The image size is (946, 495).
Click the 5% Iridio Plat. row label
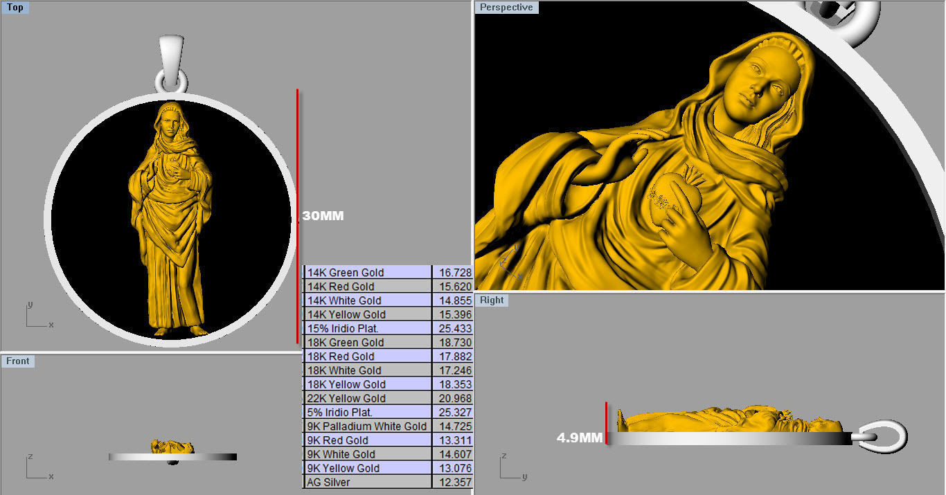tap(340, 412)
